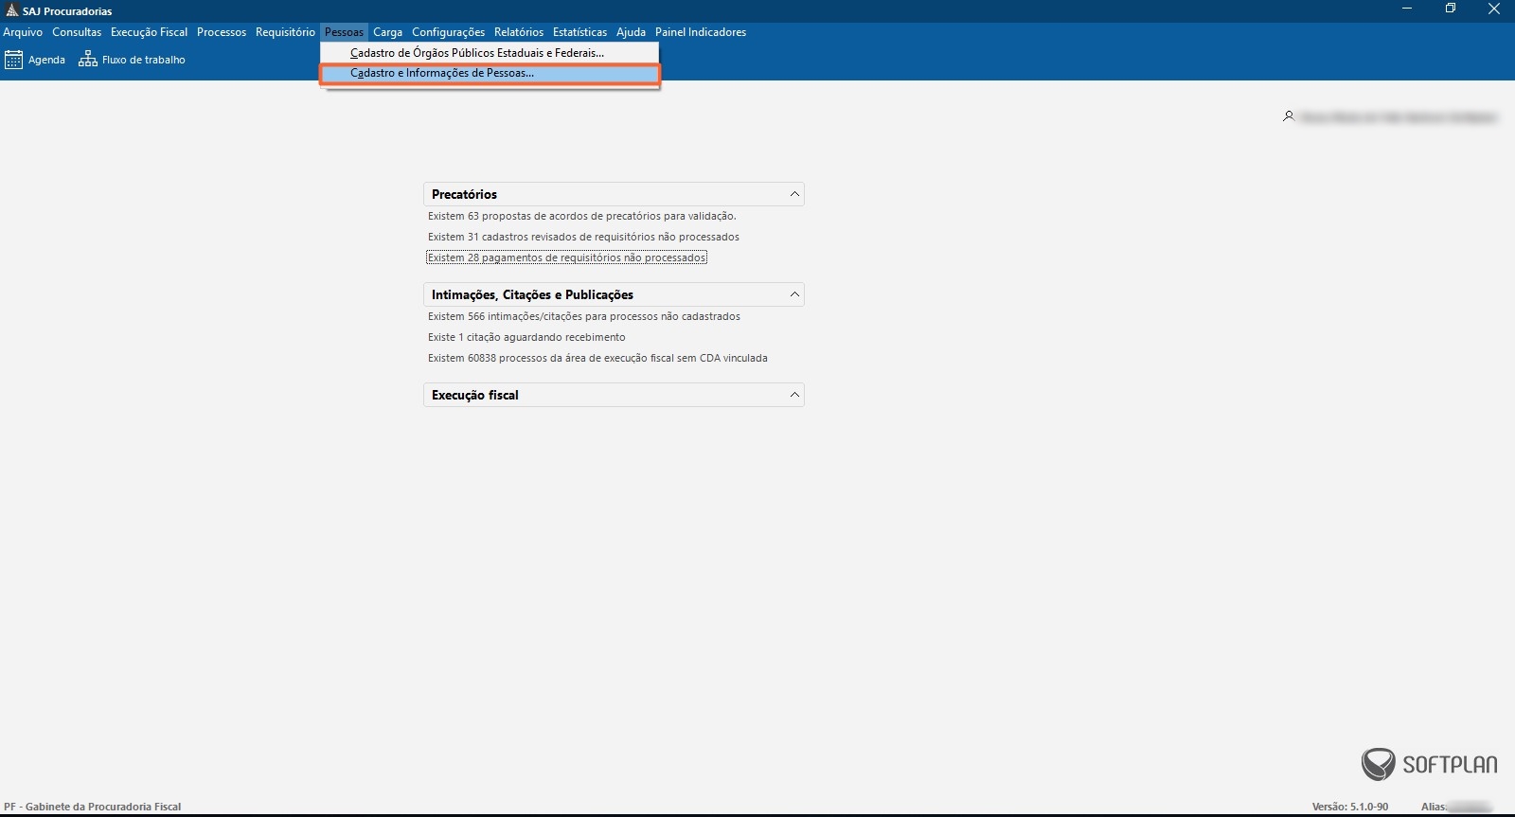Open the Requisitório menu
This screenshot has height=817, width=1515.
click(x=285, y=32)
